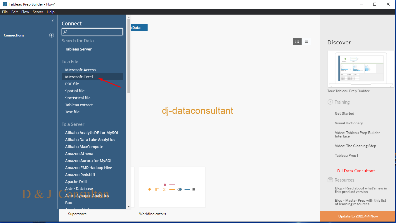396x223 pixels.
Task: Open the Flow menu
Action: [25, 12]
